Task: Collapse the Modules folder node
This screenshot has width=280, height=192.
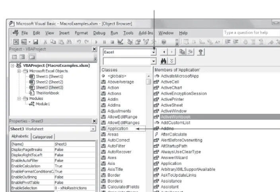Action: pos(19,98)
